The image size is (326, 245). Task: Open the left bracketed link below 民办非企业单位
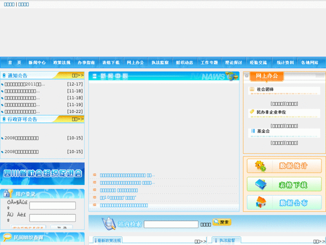(278, 126)
